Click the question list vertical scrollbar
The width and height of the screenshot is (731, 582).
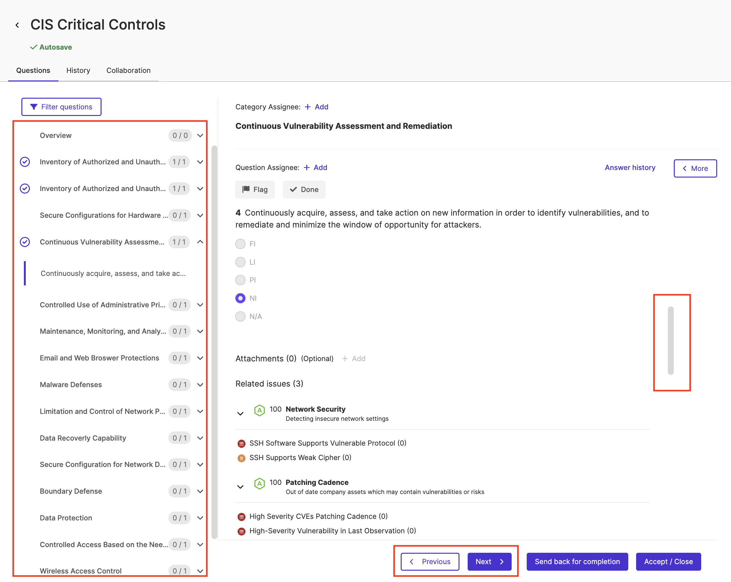(214, 342)
